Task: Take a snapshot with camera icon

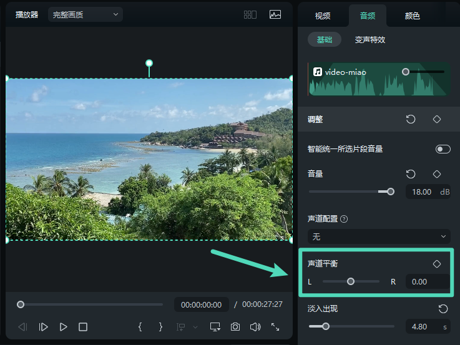Action: tap(235, 327)
